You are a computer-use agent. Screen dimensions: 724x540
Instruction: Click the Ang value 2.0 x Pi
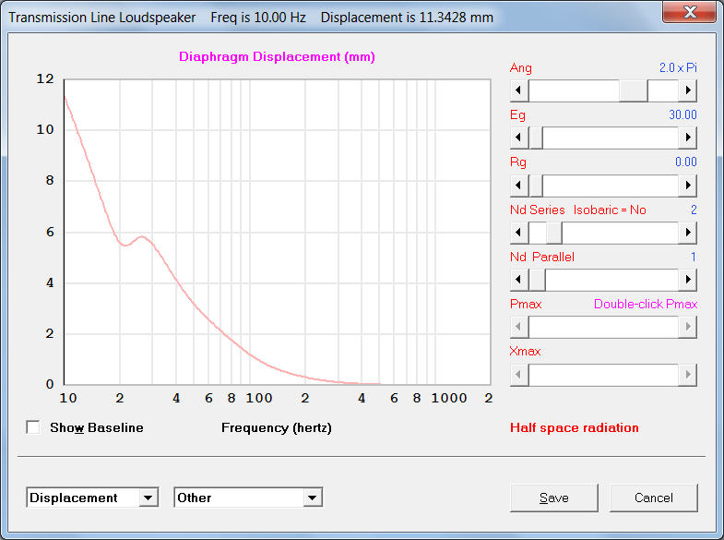tap(678, 67)
